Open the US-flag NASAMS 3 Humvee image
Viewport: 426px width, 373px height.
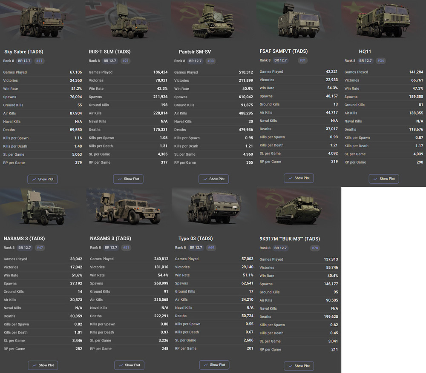pos(128,208)
